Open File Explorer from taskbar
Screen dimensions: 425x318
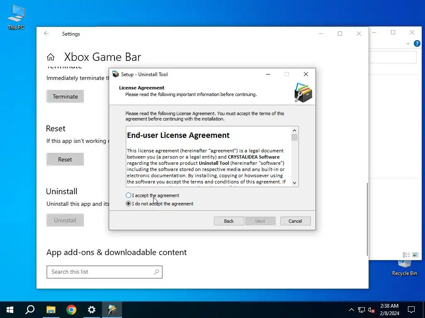(51, 310)
